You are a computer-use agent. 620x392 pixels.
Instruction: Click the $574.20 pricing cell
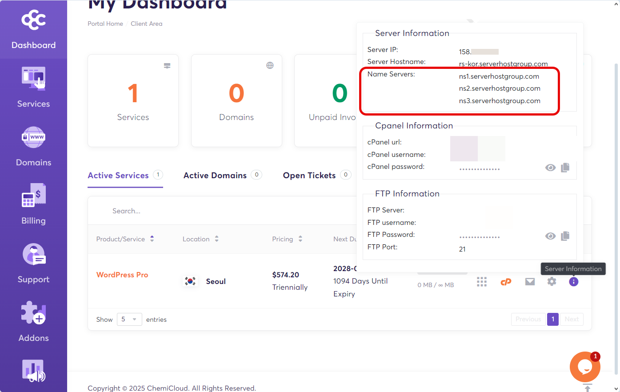[285, 275]
